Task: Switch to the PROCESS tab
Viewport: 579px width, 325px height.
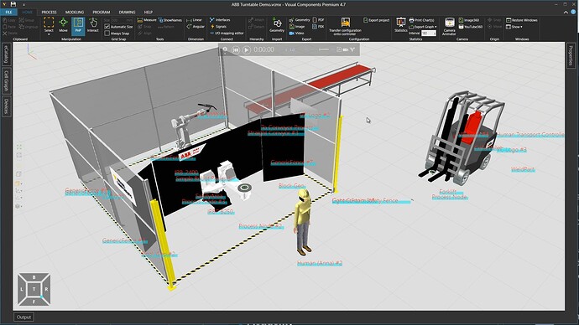Action: tap(49, 13)
